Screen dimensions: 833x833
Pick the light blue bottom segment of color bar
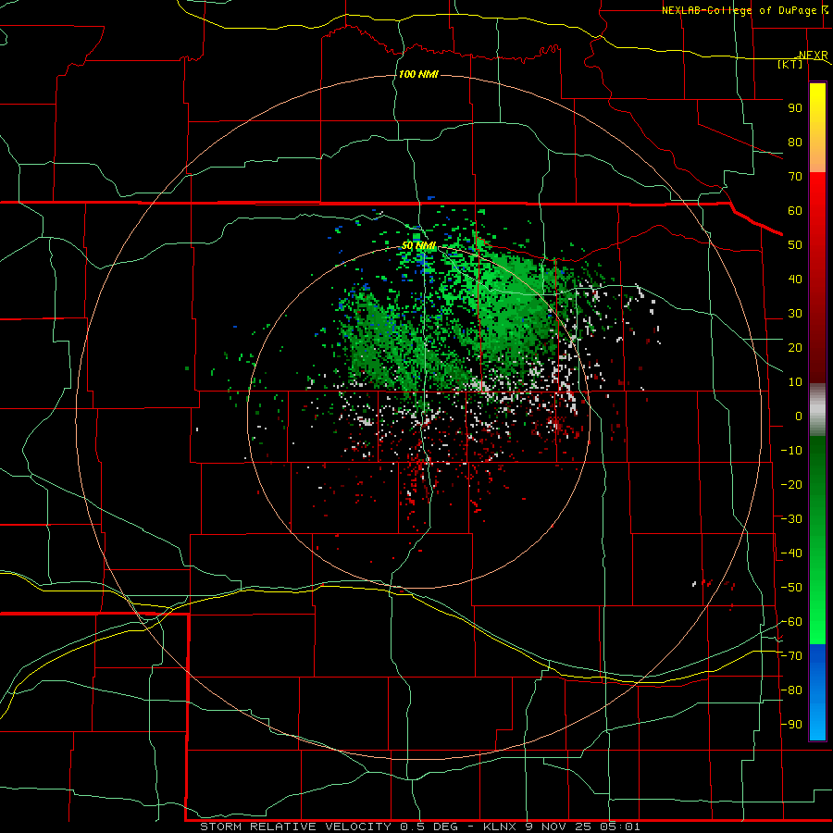pos(817,720)
